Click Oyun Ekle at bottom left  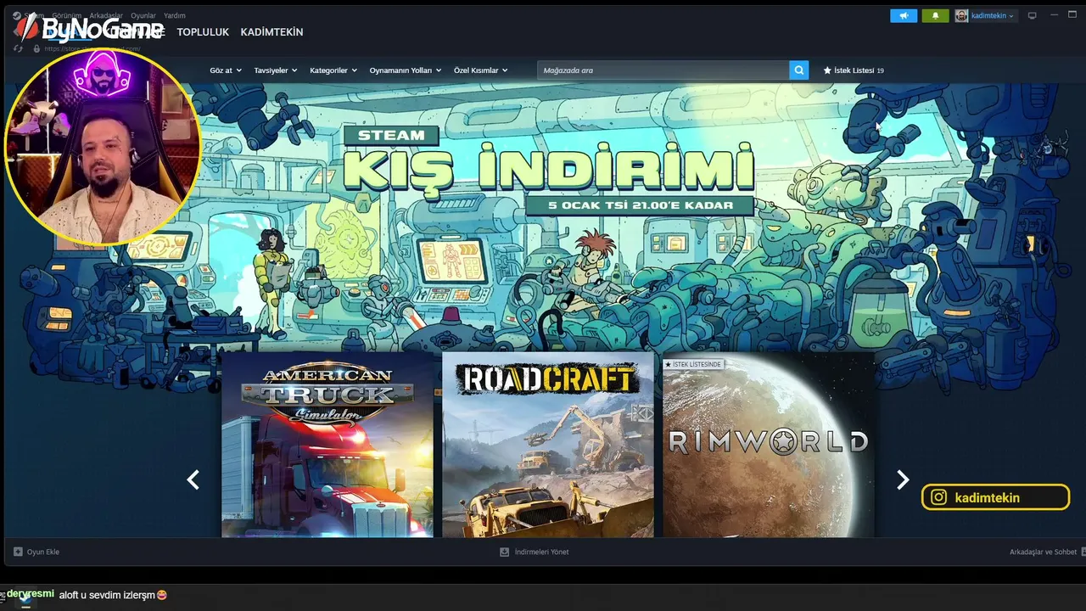(36, 552)
